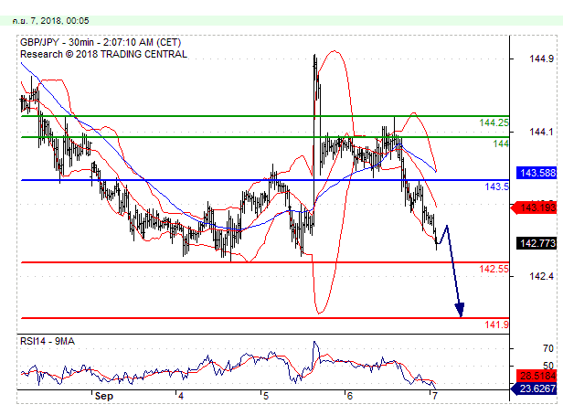Click the black 142.773 current price tag

tap(536, 243)
